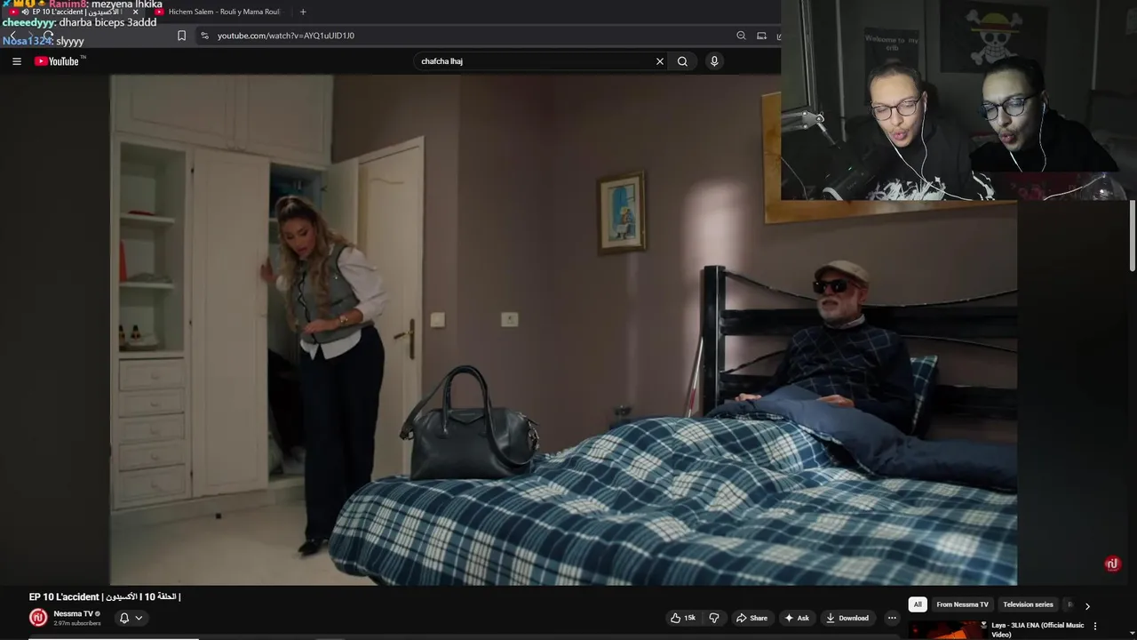Like the video showing 15k likes
The width and height of the screenshot is (1137, 640).
[x=682, y=618]
